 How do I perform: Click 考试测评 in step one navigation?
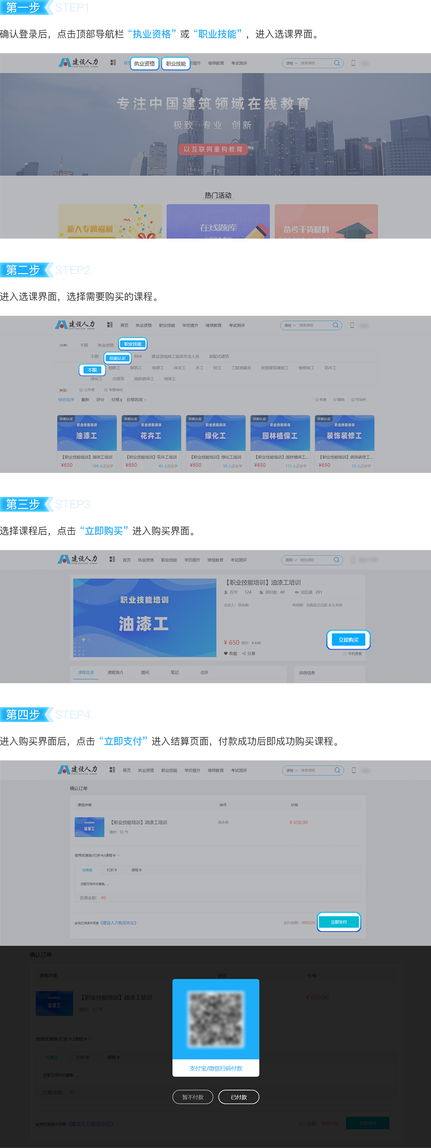(239, 63)
